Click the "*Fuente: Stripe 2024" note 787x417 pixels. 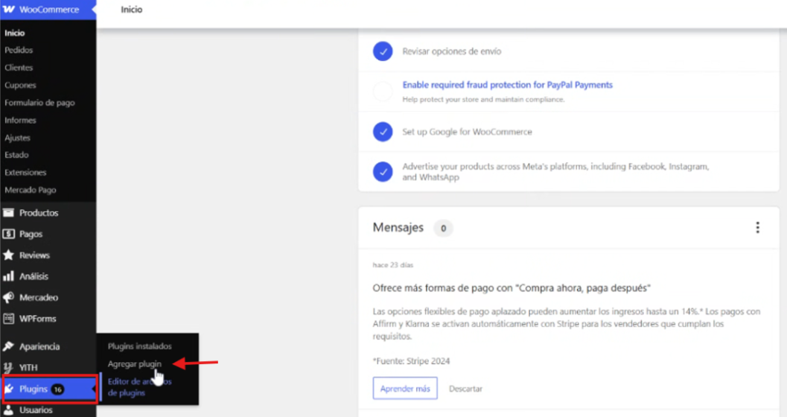click(x=411, y=361)
